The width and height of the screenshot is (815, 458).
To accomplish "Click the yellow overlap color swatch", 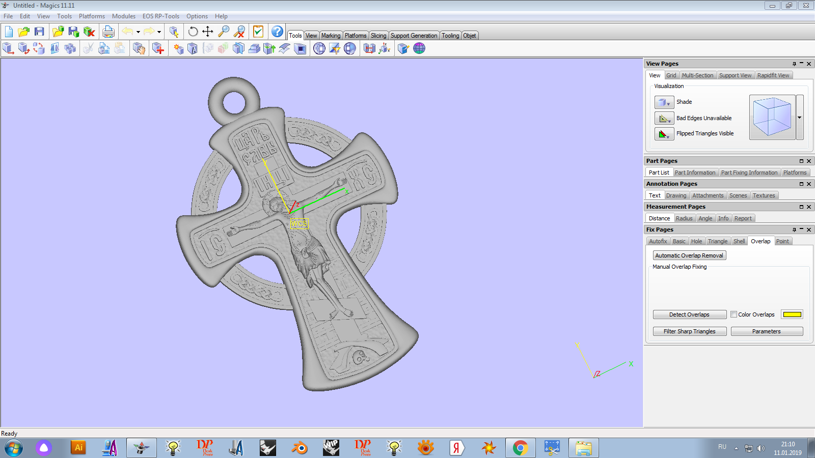I will pos(792,314).
